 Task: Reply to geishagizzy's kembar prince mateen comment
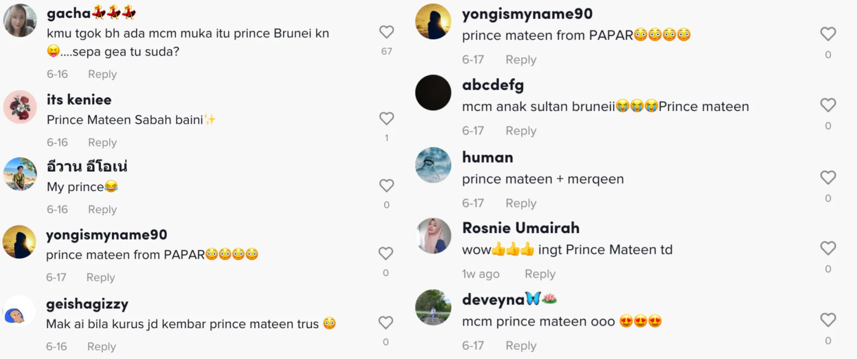(x=101, y=346)
